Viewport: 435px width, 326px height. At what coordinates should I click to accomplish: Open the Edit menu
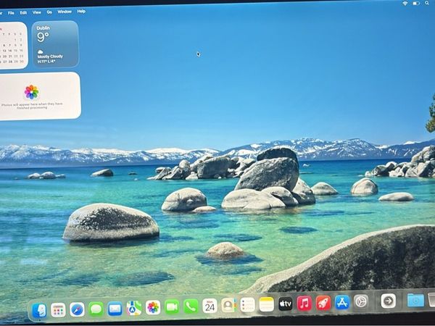(23, 12)
